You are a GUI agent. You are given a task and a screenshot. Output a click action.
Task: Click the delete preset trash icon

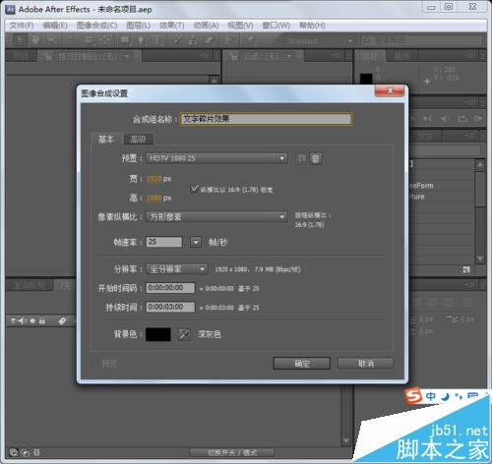pyautogui.click(x=315, y=158)
